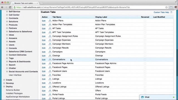Click the icon beside Closings row

50,56
